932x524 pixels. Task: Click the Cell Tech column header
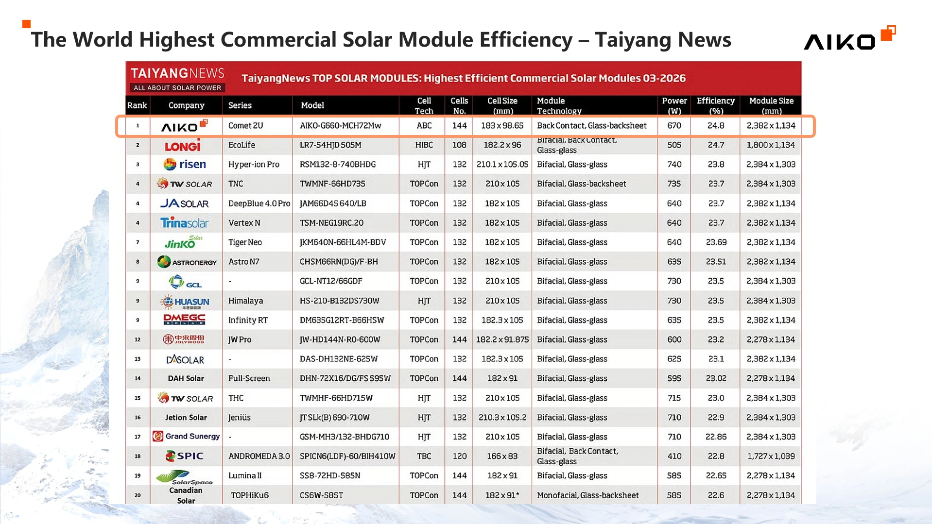click(424, 106)
